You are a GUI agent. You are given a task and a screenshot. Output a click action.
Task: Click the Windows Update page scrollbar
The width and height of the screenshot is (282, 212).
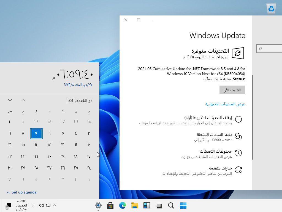(x=253, y=117)
